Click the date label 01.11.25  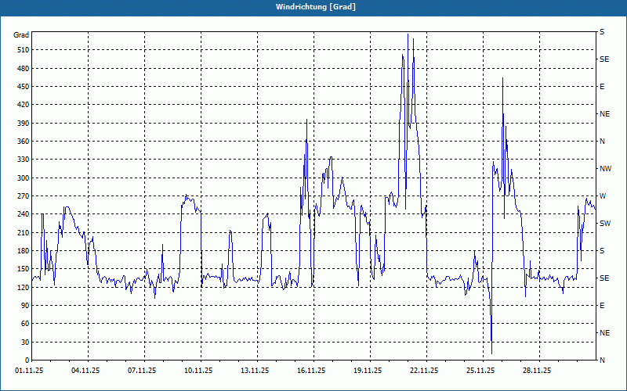coord(29,371)
